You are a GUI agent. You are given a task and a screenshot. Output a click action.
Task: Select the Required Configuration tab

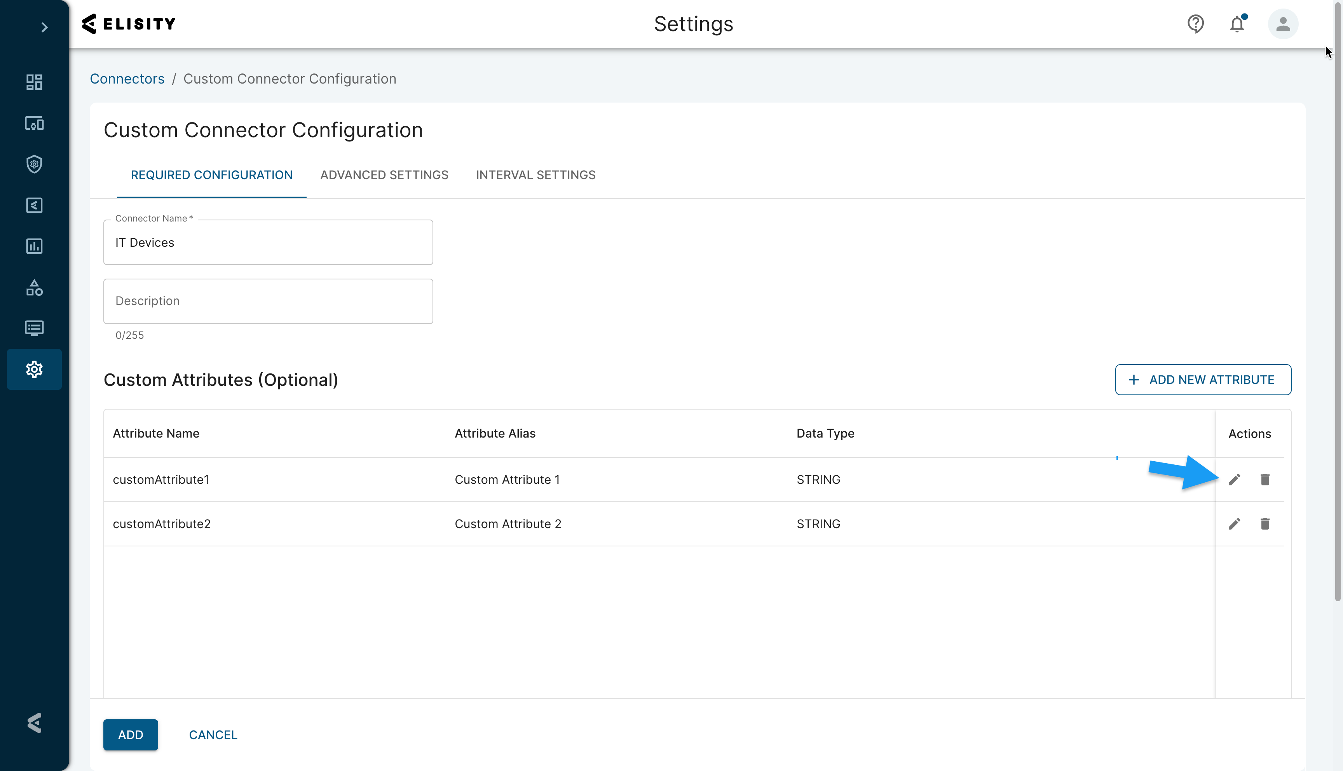pos(212,175)
